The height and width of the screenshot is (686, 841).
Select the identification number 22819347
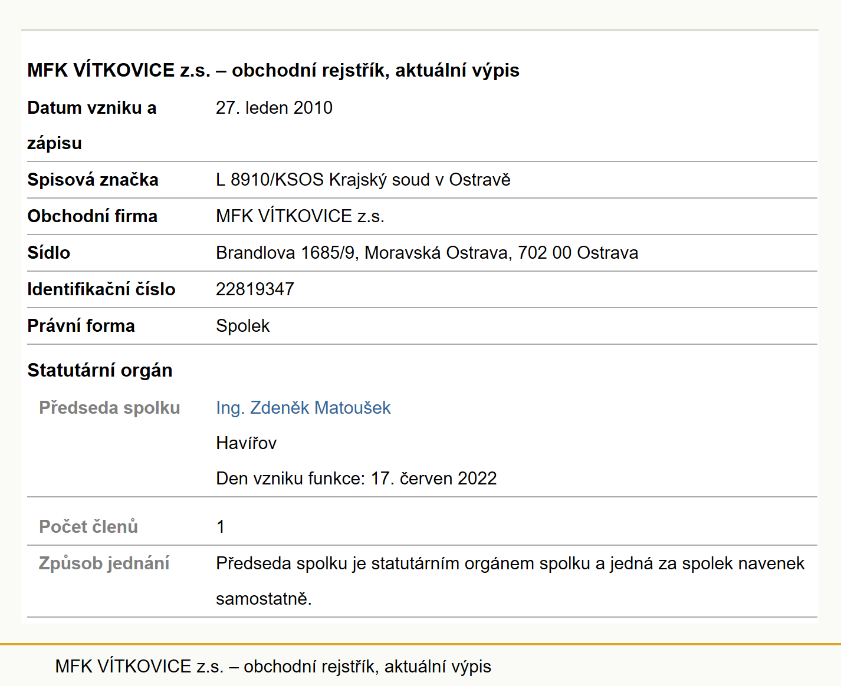pyautogui.click(x=255, y=289)
